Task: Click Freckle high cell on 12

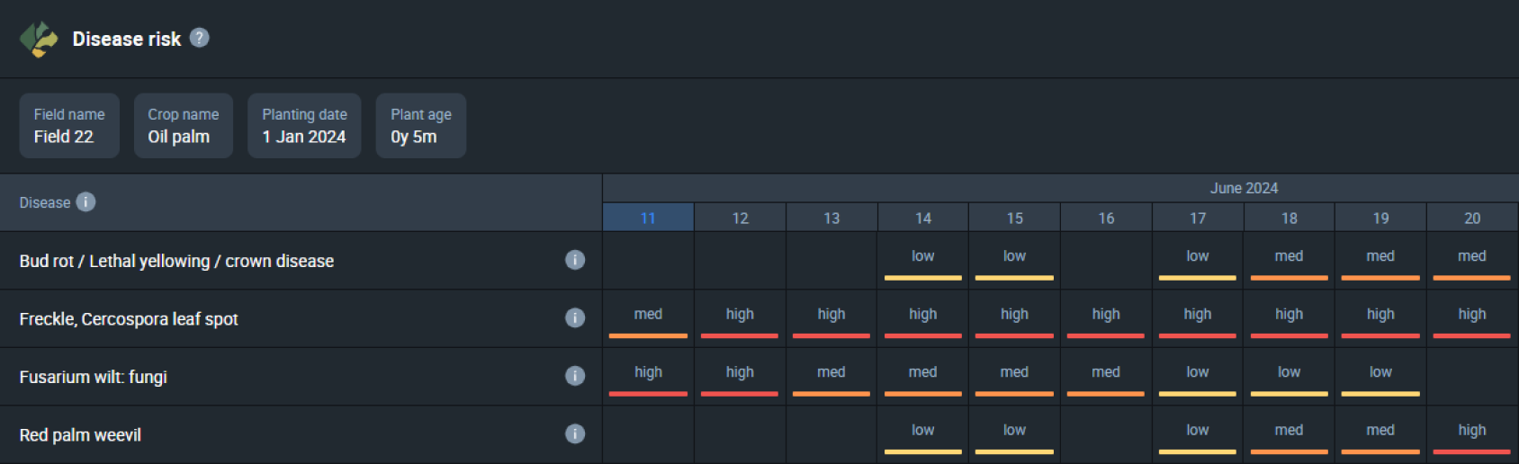Action: (x=740, y=318)
